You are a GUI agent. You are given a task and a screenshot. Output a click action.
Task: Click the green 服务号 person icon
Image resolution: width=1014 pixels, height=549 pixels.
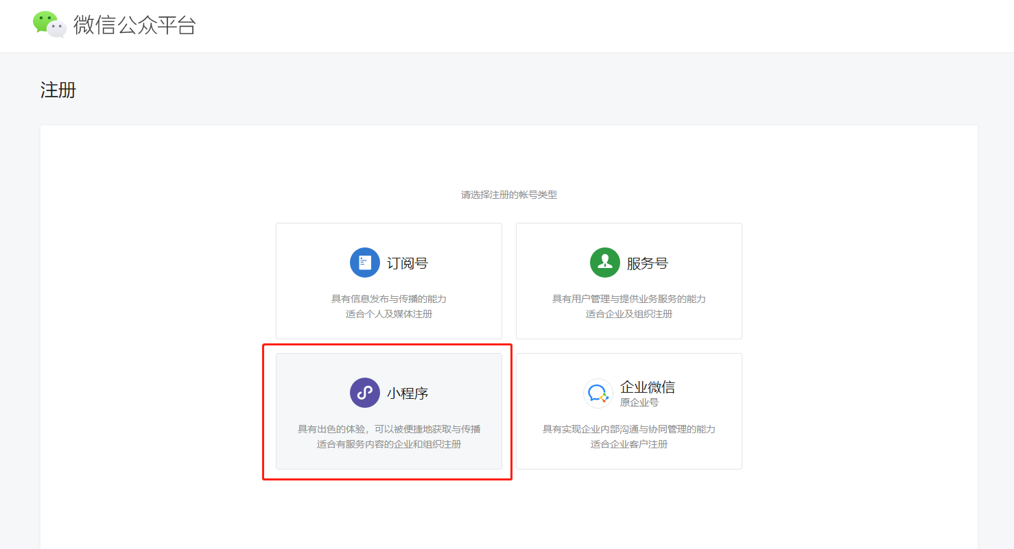[x=605, y=263]
